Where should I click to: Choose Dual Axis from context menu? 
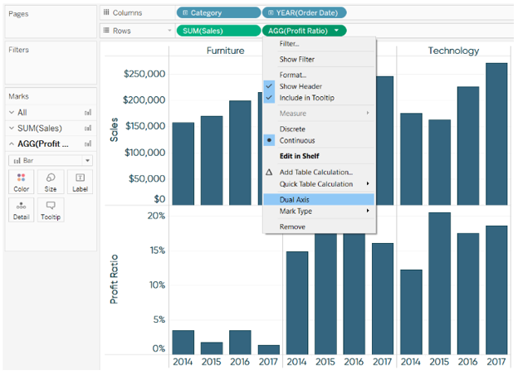point(319,199)
